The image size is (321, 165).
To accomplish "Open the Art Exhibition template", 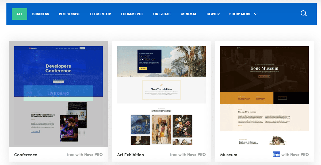I will pyautogui.click(x=130, y=155).
